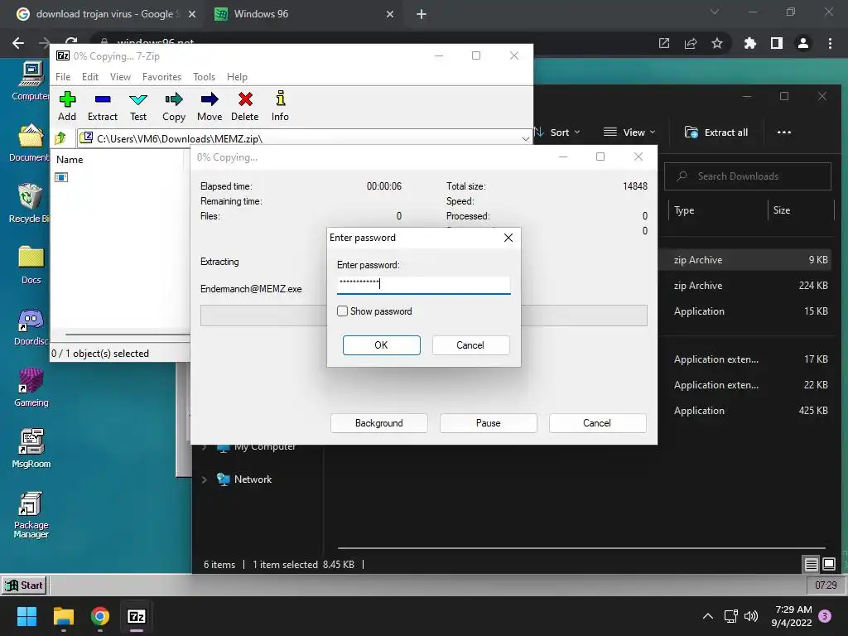
Task: Click the password input field
Action: [x=423, y=285]
